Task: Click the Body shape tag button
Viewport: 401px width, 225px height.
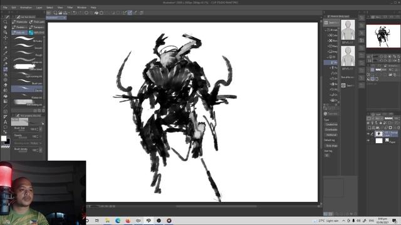Action: pos(331,146)
